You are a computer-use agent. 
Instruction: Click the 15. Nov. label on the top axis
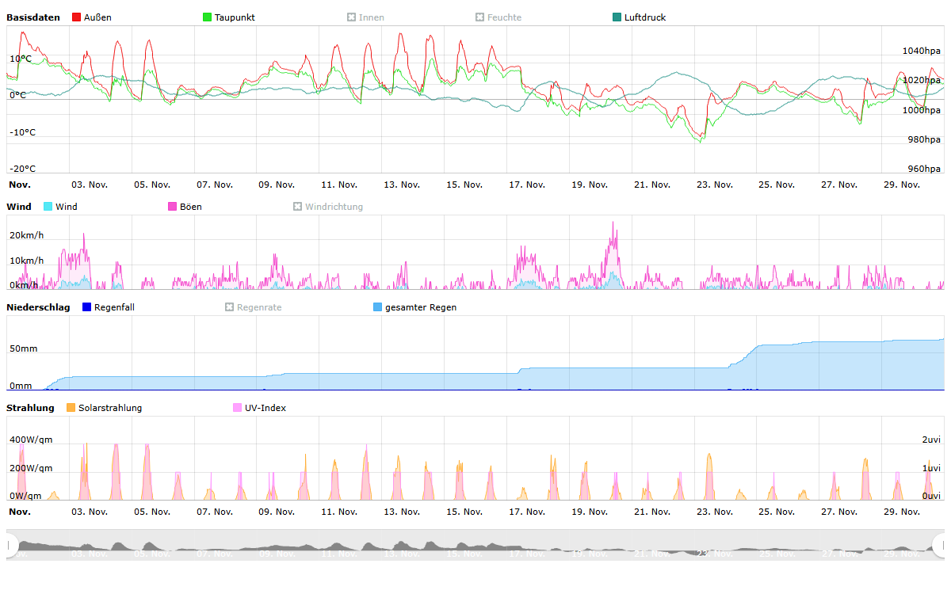point(464,185)
